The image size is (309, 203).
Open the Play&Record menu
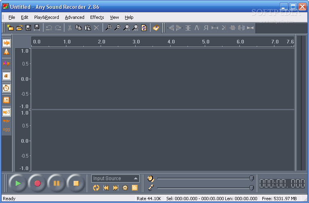tap(47, 17)
